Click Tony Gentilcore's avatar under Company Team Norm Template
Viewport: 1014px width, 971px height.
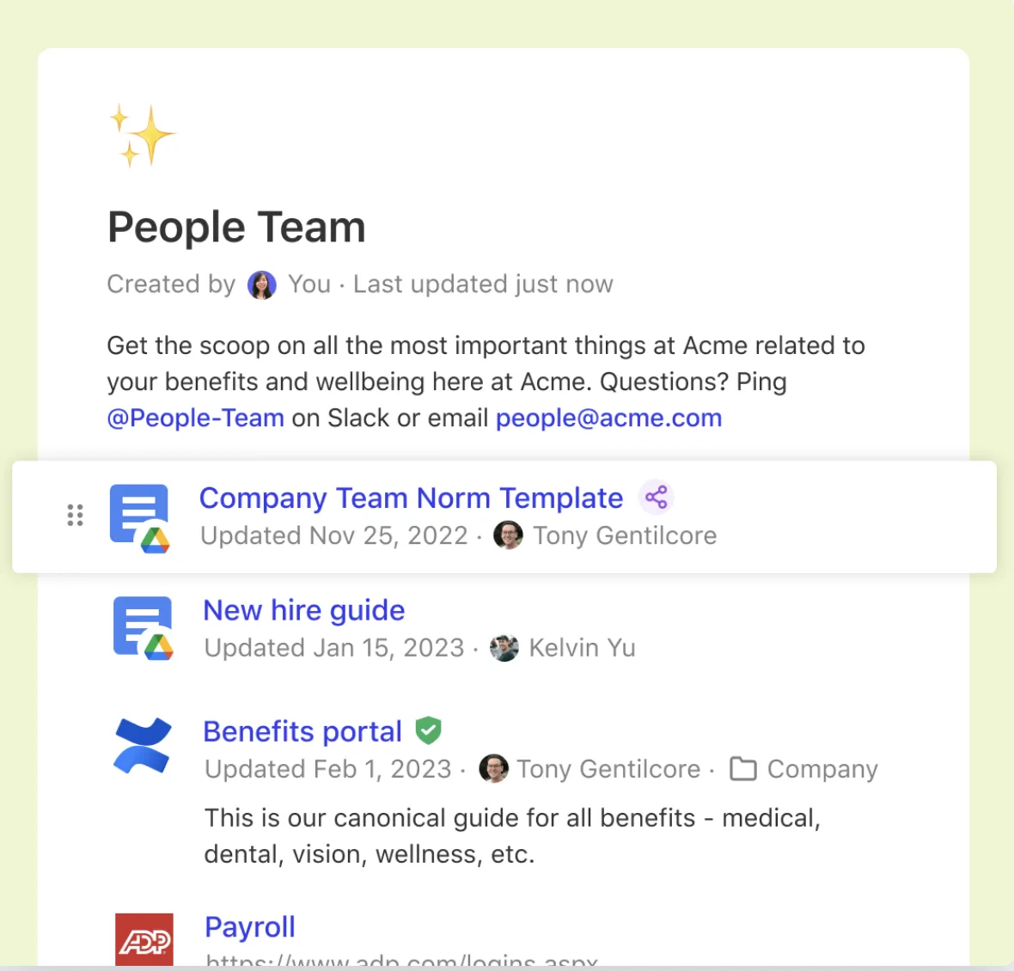(x=509, y=535)
